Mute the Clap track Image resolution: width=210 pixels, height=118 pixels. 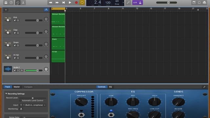point(15,33)
